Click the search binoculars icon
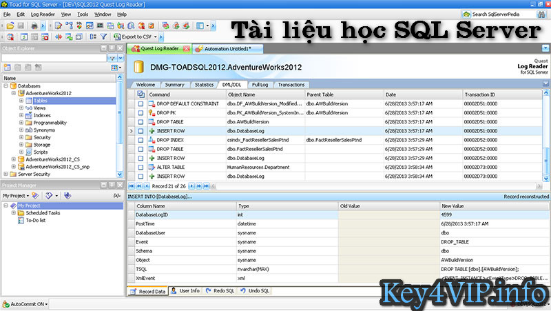551x311 pixels. (x=541, y=14)
